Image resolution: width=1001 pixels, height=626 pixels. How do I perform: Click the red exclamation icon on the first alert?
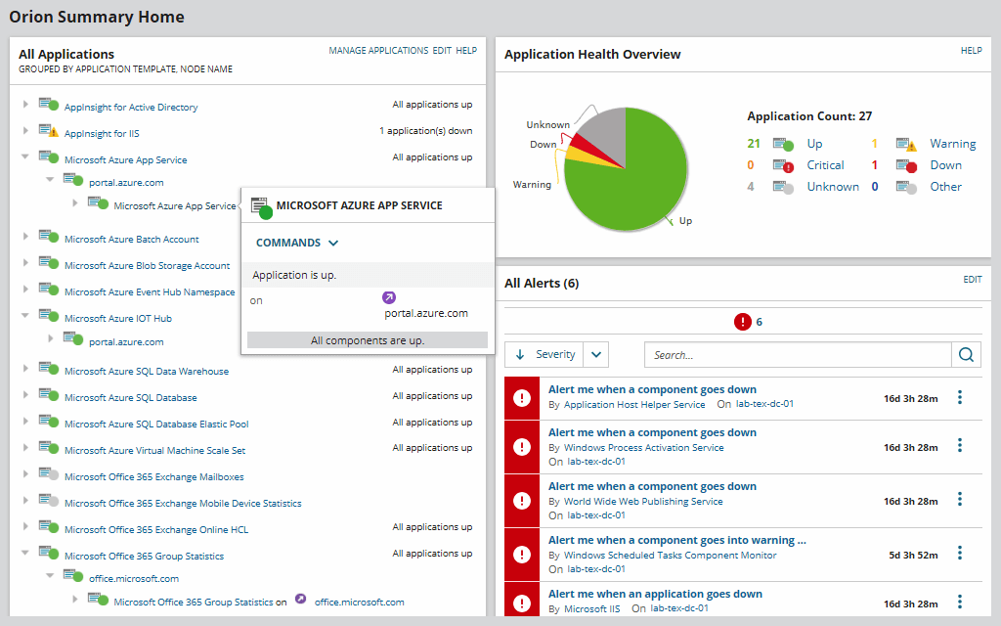[521, 397]
